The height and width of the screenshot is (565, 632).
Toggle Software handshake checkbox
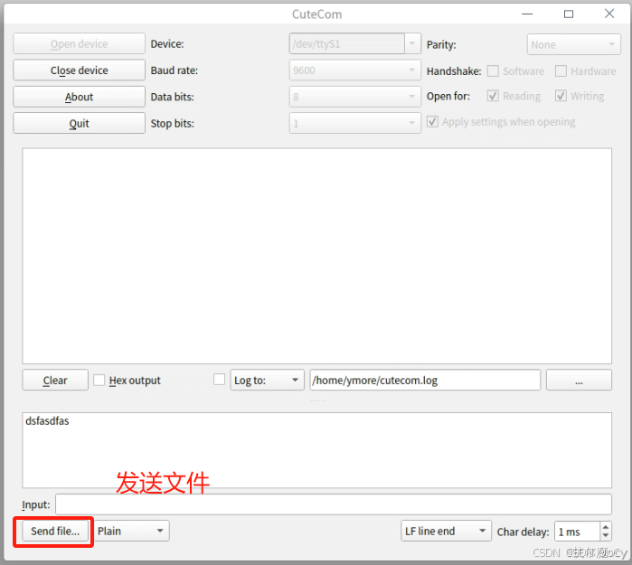click(x=493, y=71)
